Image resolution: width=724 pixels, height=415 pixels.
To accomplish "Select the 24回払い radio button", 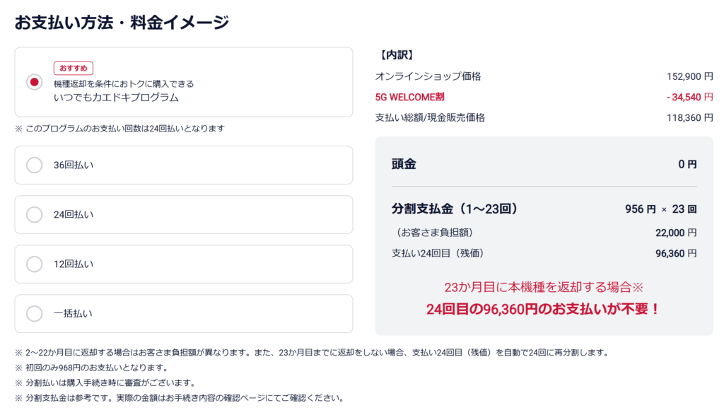I will coord(34,214).
